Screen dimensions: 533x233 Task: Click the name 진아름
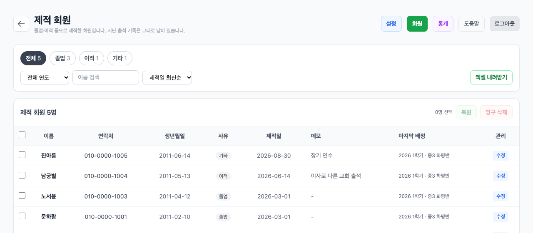[49, 156]
